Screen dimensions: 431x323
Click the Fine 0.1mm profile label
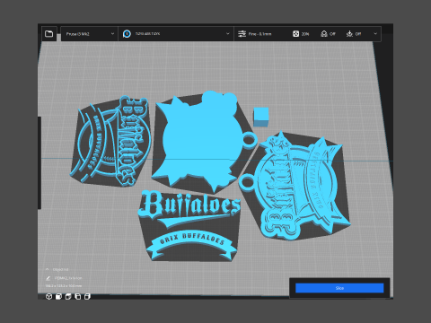[259, 34]
